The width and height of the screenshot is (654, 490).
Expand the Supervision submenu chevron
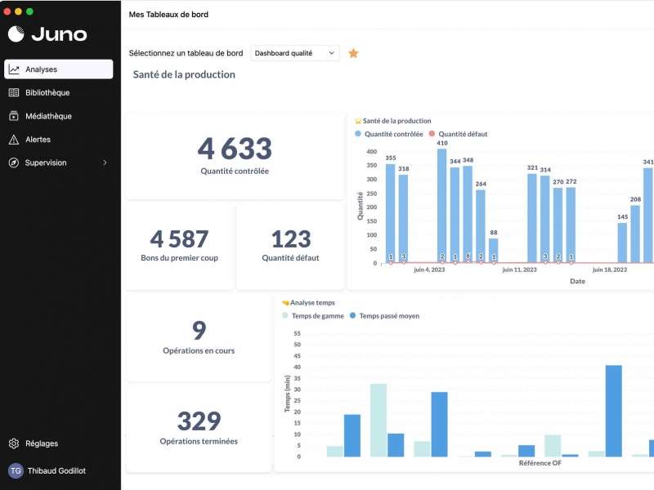click(x=105, y=163)
